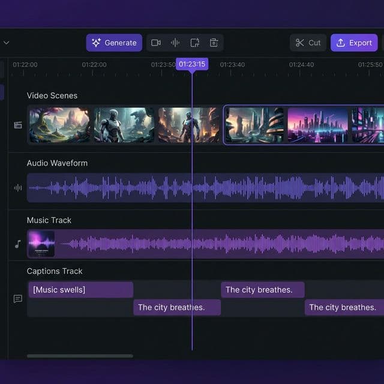Viewport: 384px width, 384px height.
Task: Click the Export button
Action: (354, 43)
